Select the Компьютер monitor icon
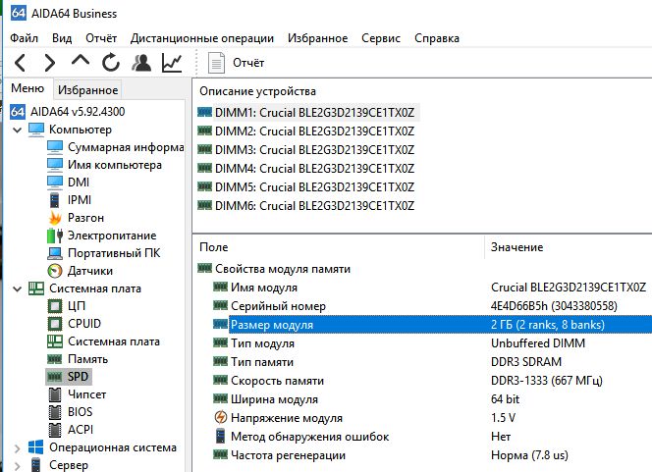The height and width of the screenshot is (472, 652). [36, 130]
